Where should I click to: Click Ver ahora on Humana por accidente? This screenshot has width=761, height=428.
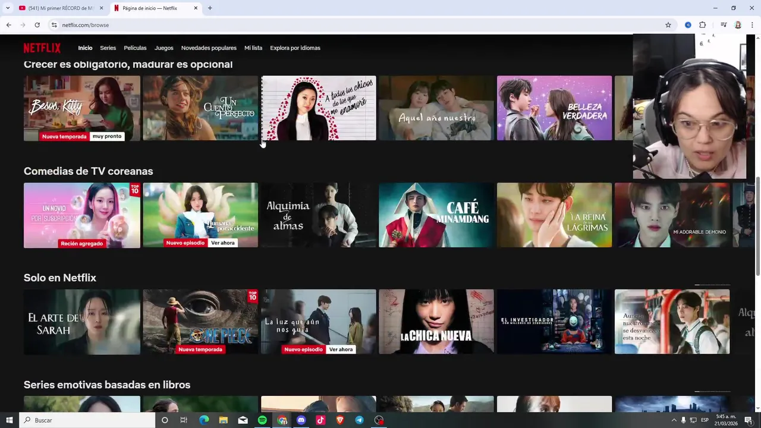(x=223, y=243)
